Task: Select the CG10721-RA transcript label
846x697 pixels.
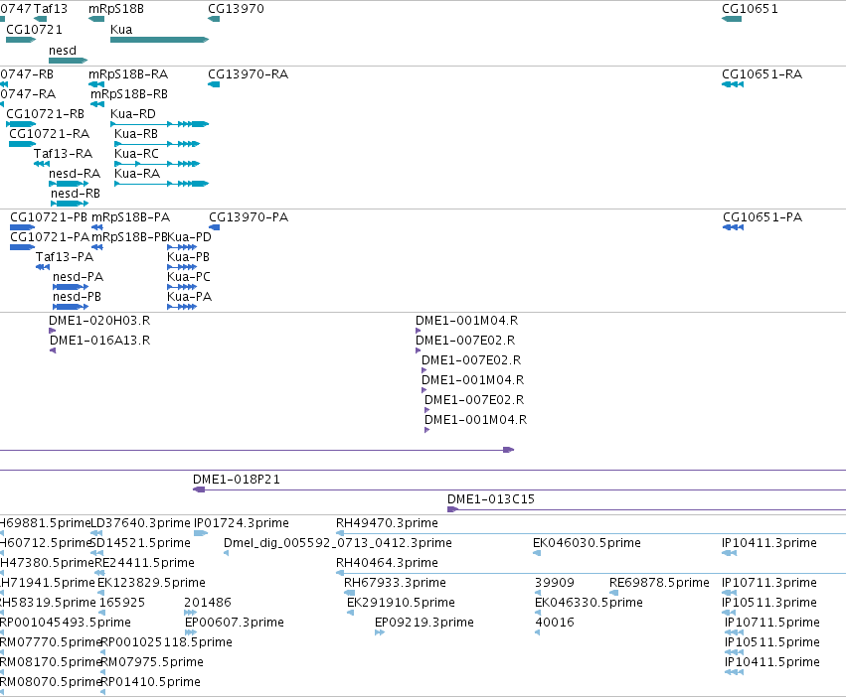Action: pyautogui.click(x=49, y=134)
